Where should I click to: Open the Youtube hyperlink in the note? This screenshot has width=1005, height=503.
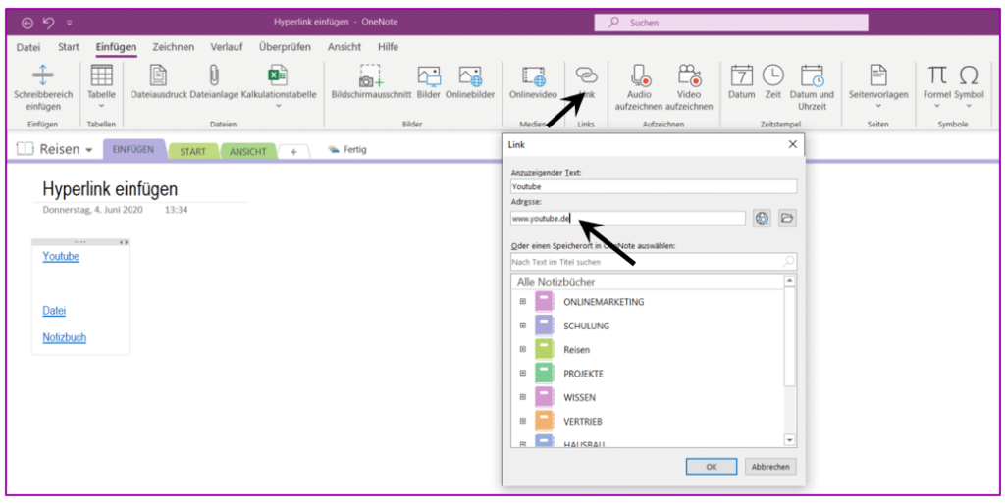pos(61,257)
